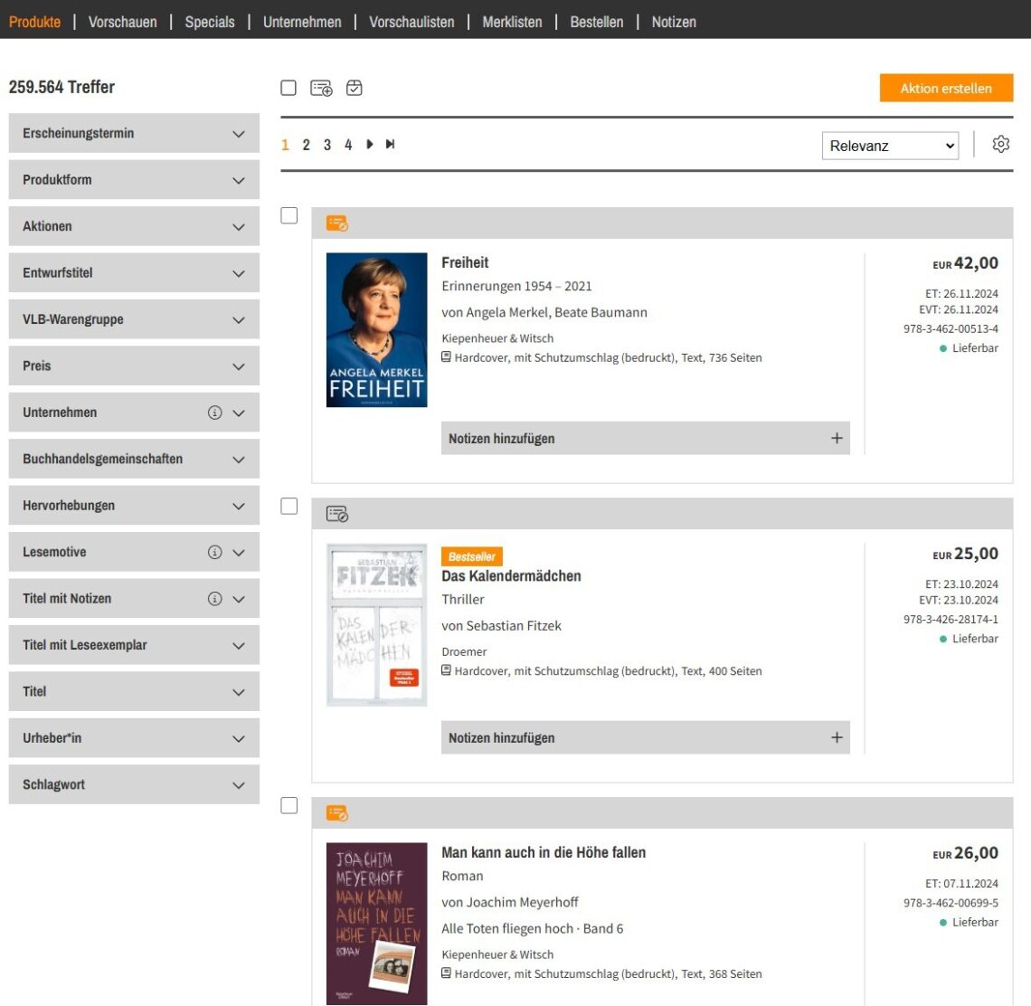This screenshot has width=1031, height=1006.
Task: Jump to last page using skip icon
Action: (x=390, y=145)
